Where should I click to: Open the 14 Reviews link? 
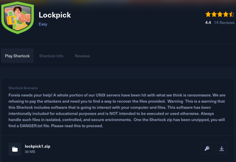point(224,22)
